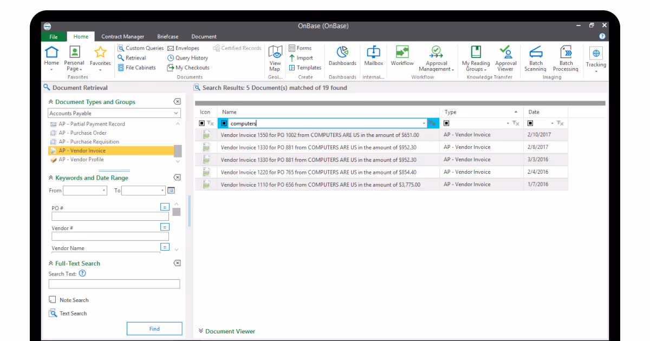This screenshot has width=650, height=341.
Task: Open the Date filter dropdown arrow
Action: pyautogui.click(x=552, y=123)
